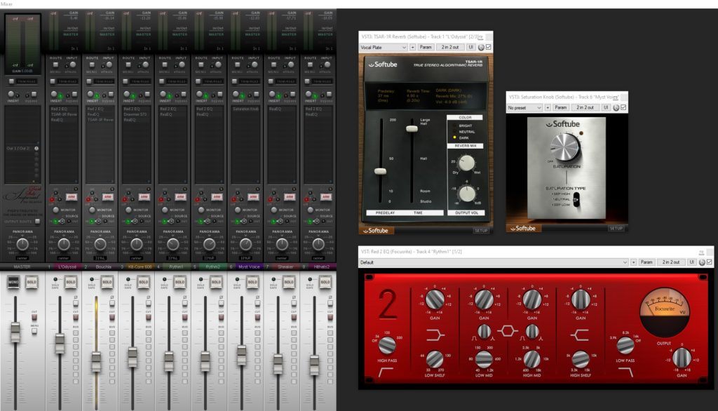Click the Panorama knob on Hithats2 track
The width and height of the screenshot is (718, 411).
tap(319, 244)
